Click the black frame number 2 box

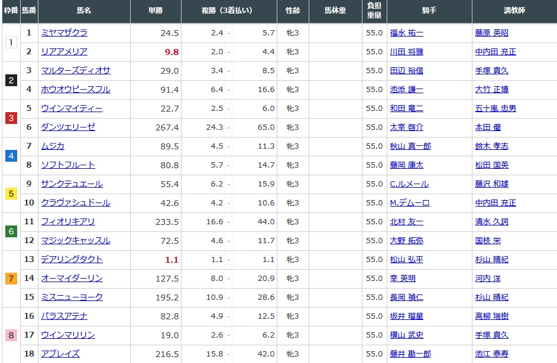[11, 80]
